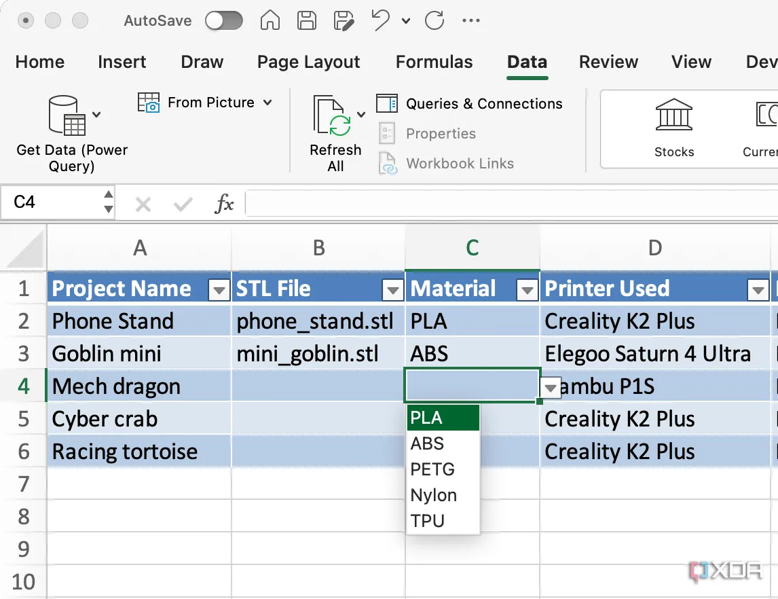Switch to the Draw ribbon tab
The height and width of the screenshot is (599, 778).
(x=202, y=62)
